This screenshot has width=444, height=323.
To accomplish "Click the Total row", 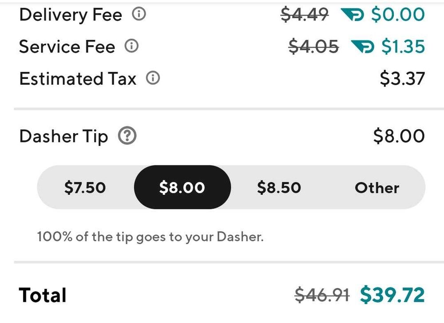I will point(42,294).
